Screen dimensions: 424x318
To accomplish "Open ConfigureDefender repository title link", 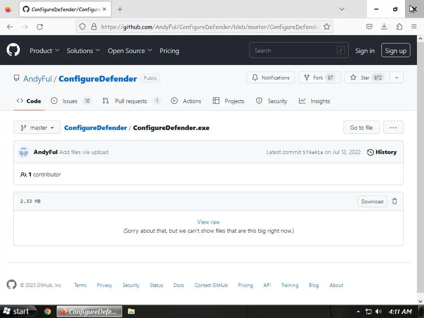I will 98,79.
